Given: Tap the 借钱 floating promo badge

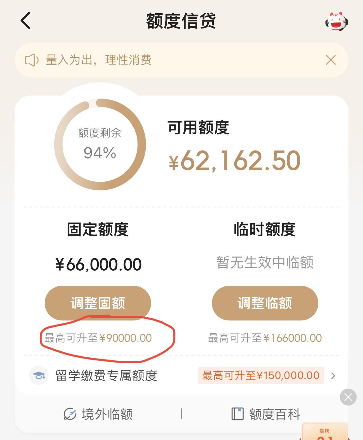Looking at the screenshot, I should (x=325, y=432).
